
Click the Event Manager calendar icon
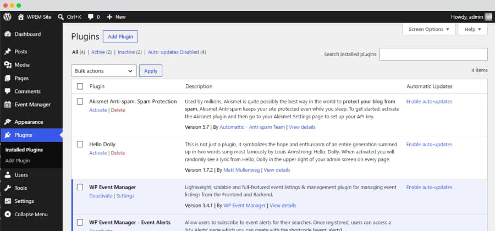(8, 105)
